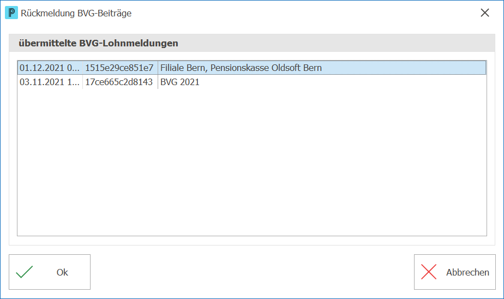Screen dimensions: 504x299
Task: Confirm the selection with the Ok button
Action: click(50, 272)
